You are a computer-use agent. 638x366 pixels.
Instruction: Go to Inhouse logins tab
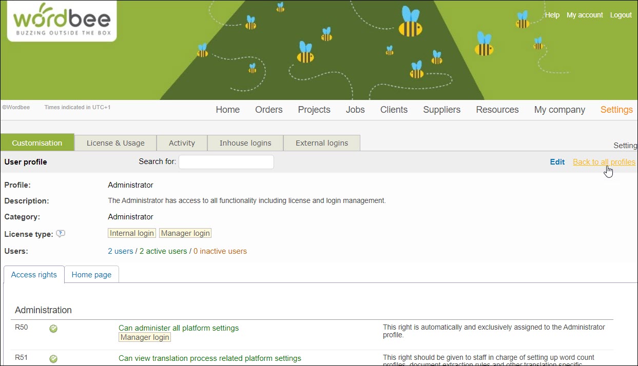(245, 143)
